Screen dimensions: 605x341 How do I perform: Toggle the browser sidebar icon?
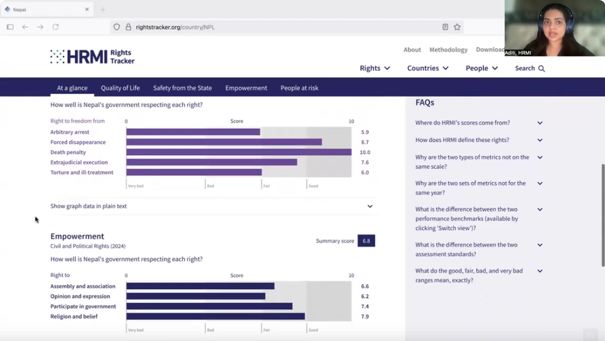(x=10, y=27)
